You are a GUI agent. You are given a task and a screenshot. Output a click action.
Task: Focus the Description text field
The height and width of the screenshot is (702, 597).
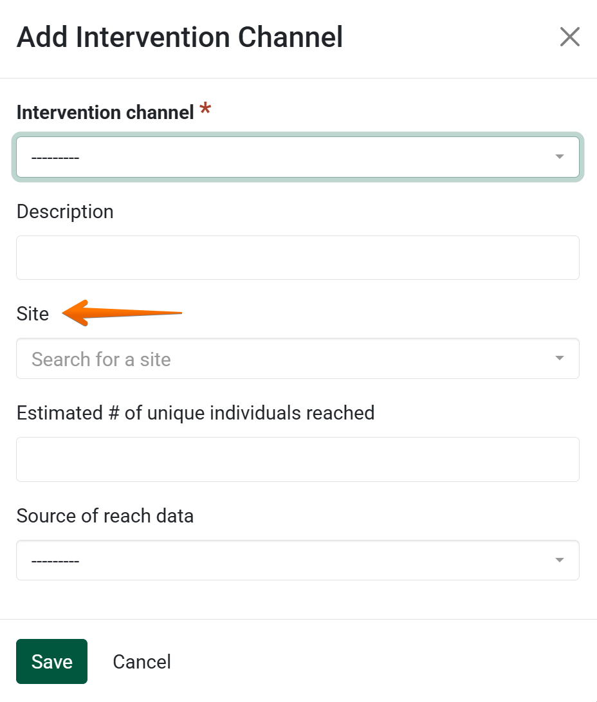297,257
